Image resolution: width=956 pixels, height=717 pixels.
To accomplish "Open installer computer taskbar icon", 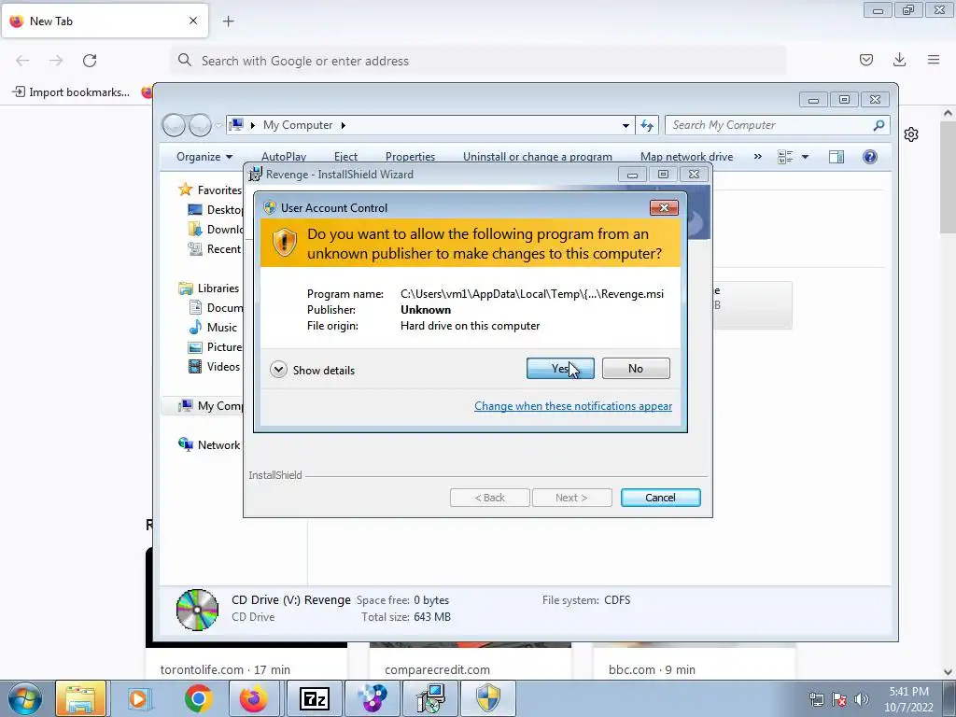I will coord(431,698).
